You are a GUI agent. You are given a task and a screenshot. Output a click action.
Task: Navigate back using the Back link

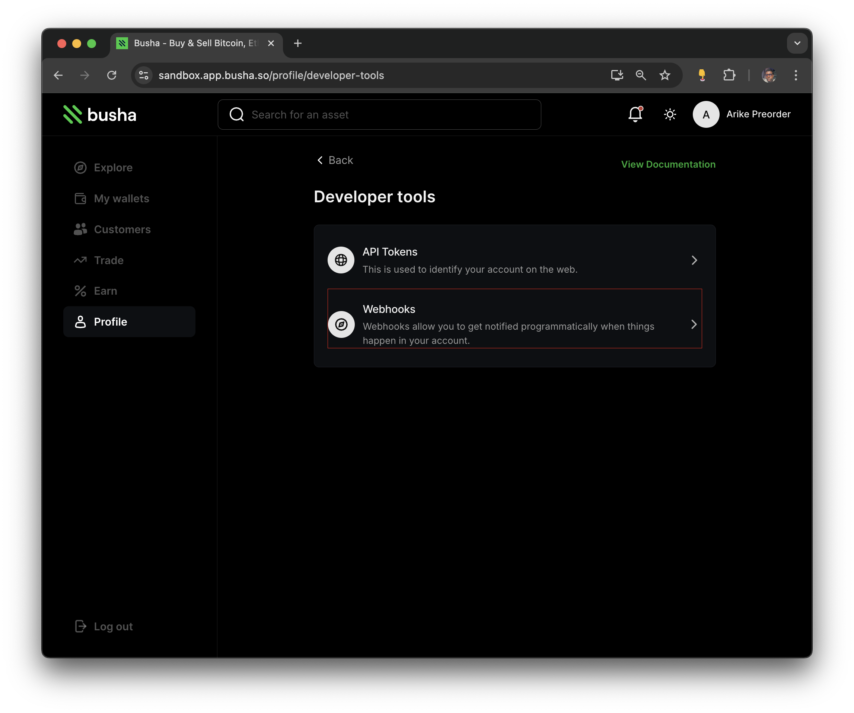(335, 160)
